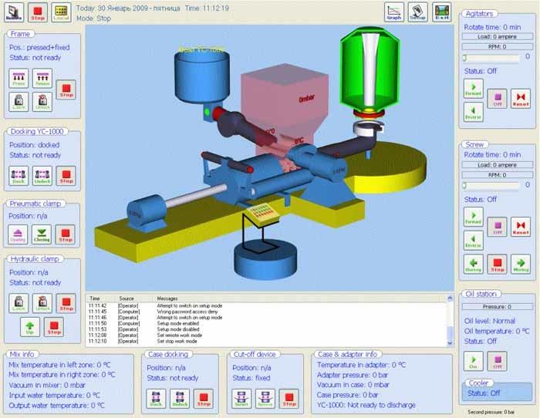Switch to Local control mode
The width and height of the screenshot is (540, 418).
pyautogui.click(x=61, y=12)
